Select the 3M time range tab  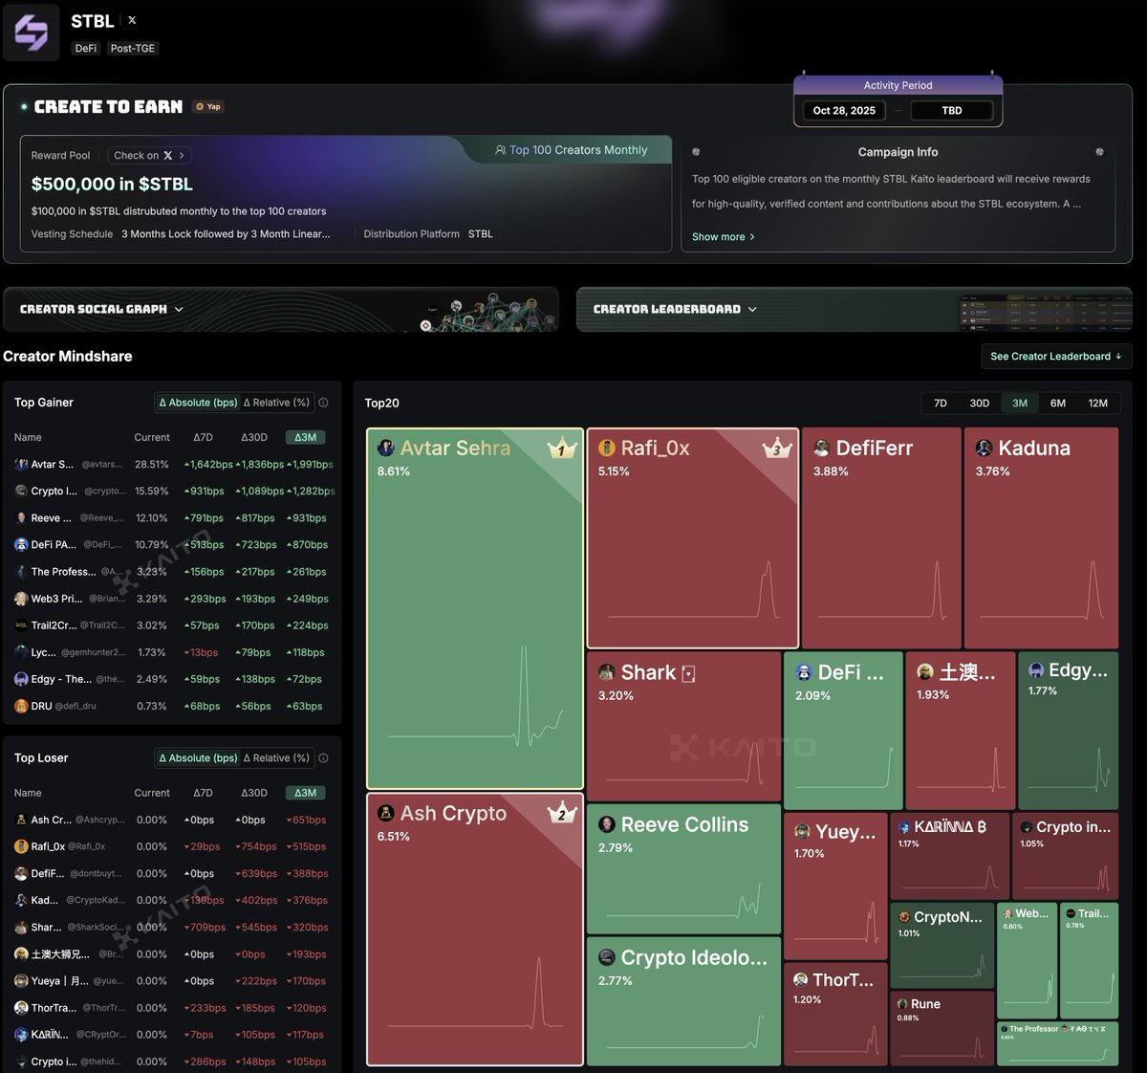[x=1020, y=404]
